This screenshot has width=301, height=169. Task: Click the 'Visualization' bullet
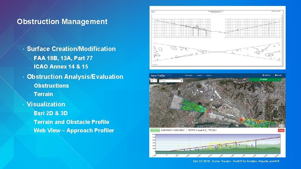pos(46,104)
